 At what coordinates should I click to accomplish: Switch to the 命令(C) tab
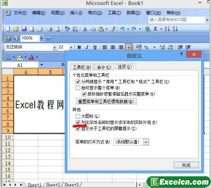tap(104, 67)
